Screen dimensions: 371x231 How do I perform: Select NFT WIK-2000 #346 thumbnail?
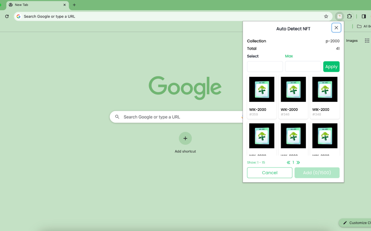(293, 90)
